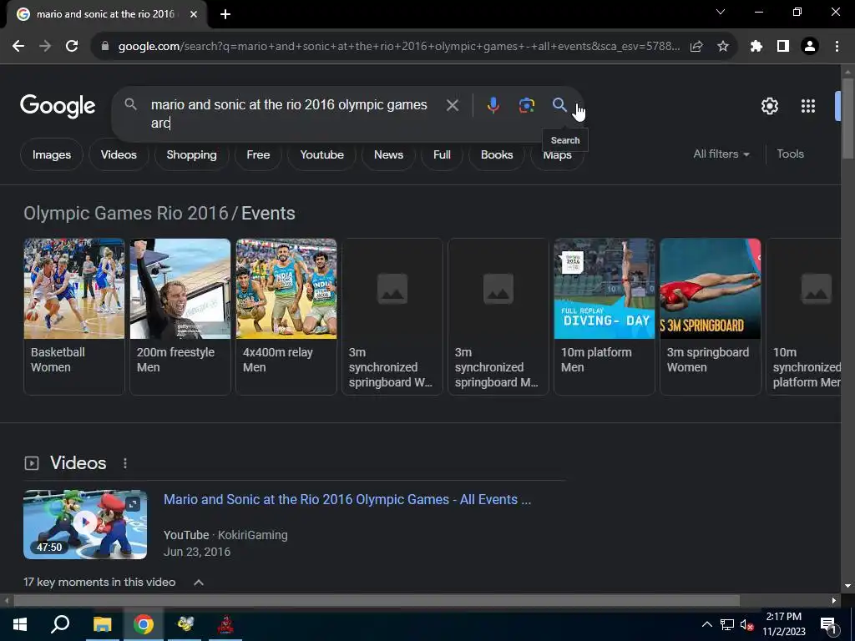Open the Chrome profile avatar
This screenshot has width=855, height=641.
click(810, 47)
